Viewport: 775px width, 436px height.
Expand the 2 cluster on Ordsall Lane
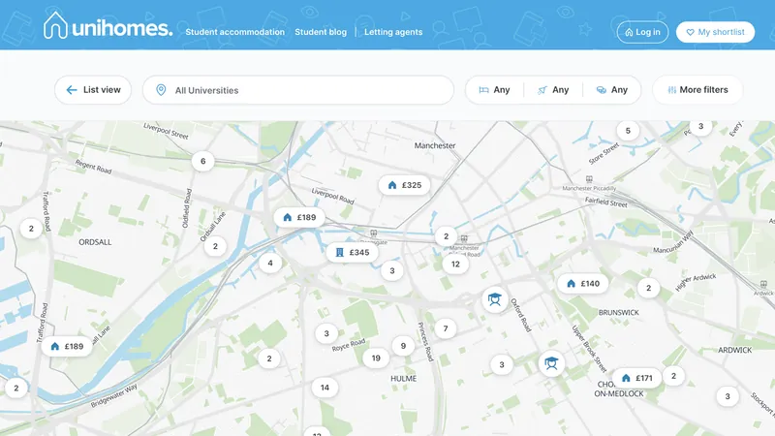[215, 246]
